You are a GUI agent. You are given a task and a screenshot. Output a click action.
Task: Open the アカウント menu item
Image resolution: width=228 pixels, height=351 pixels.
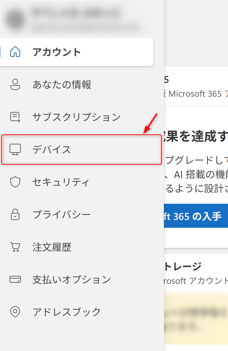point(57,52)
